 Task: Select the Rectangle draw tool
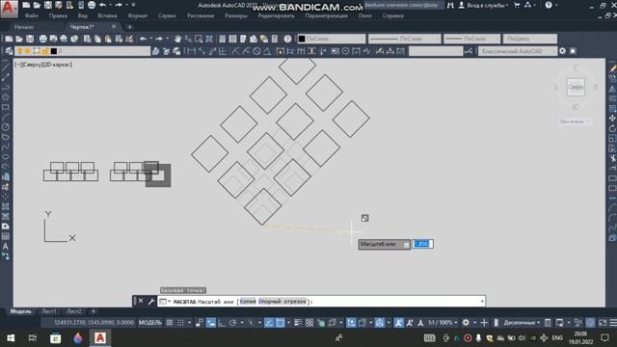pos(6,107)
